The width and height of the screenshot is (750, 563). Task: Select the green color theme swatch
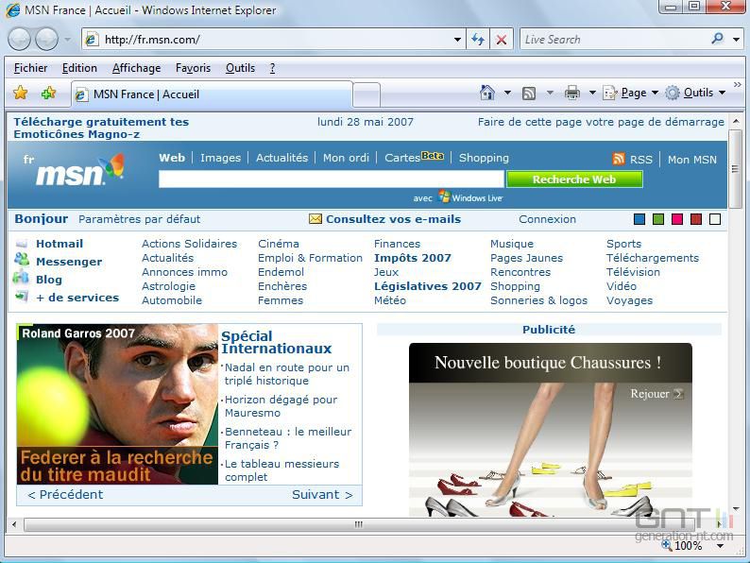click(x=658, y=219)
